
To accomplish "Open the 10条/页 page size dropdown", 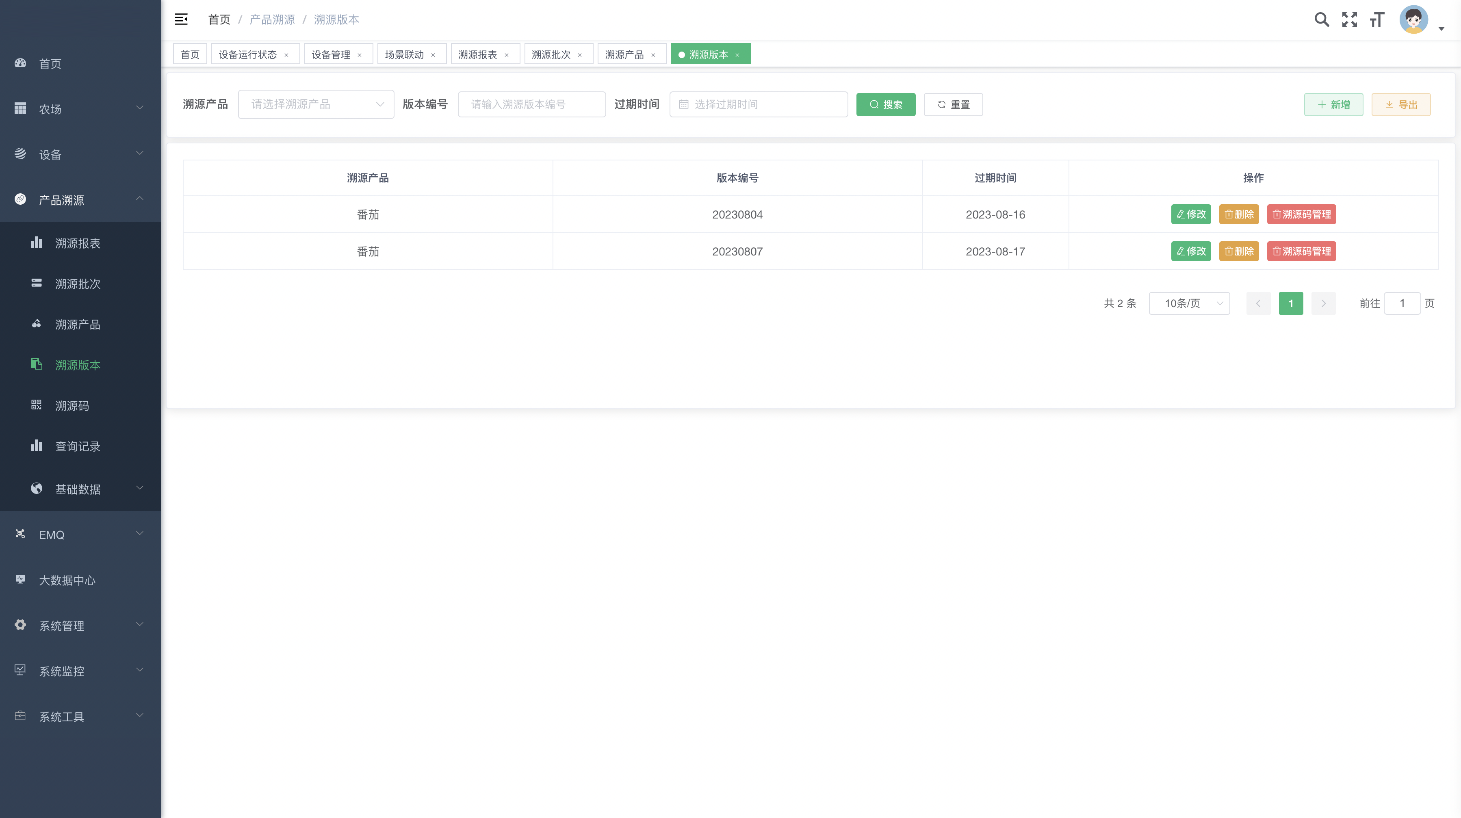I will (1189, 303).
